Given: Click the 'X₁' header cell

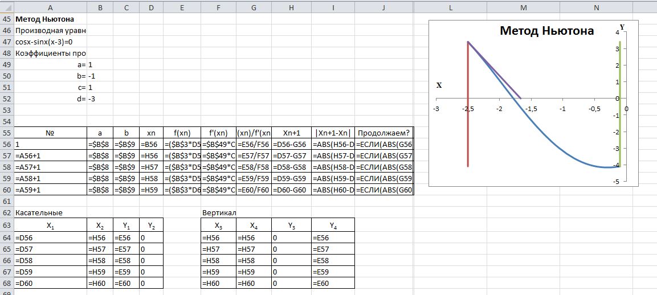Looking at the screenshot, I should pyautogui.click(x=50, y=226).
